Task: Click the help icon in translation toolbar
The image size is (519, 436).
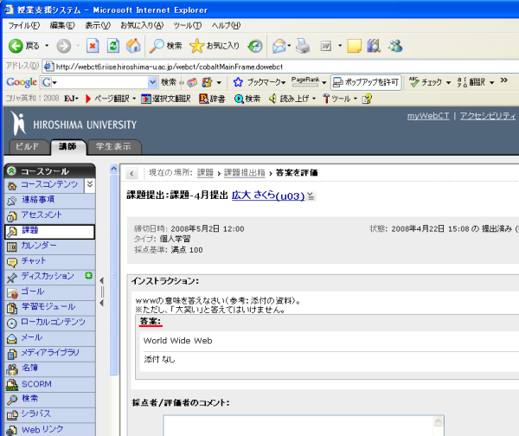Action: [367, 99]
